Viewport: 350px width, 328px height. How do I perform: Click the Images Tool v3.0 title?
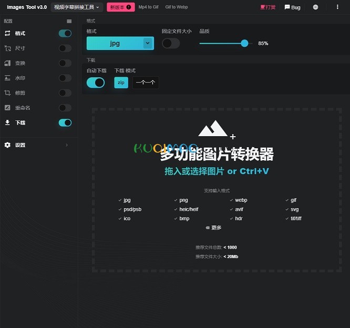(27, 7)
